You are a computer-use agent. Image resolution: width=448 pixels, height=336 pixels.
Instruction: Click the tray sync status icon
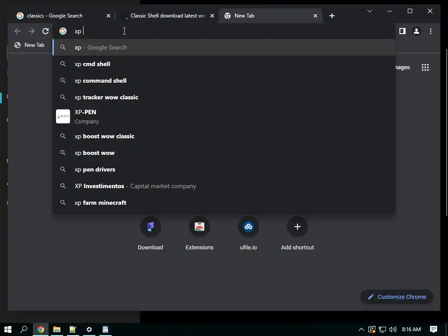372,329
